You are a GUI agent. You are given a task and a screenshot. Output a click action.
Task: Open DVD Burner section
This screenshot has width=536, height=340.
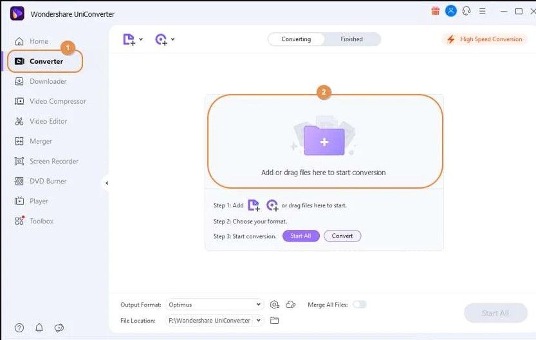point(41,181)
